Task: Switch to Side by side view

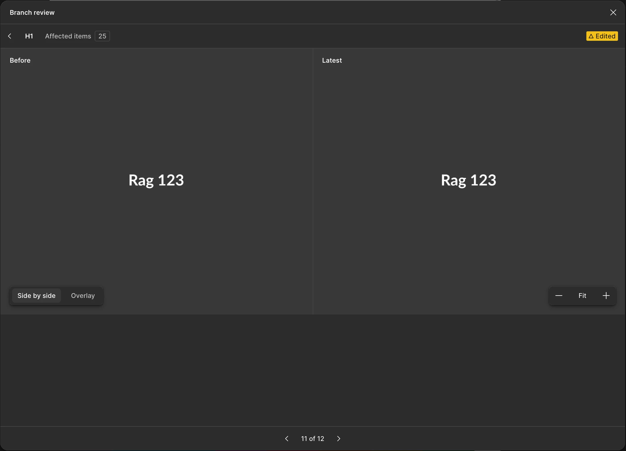Action: tap(36, 296)
